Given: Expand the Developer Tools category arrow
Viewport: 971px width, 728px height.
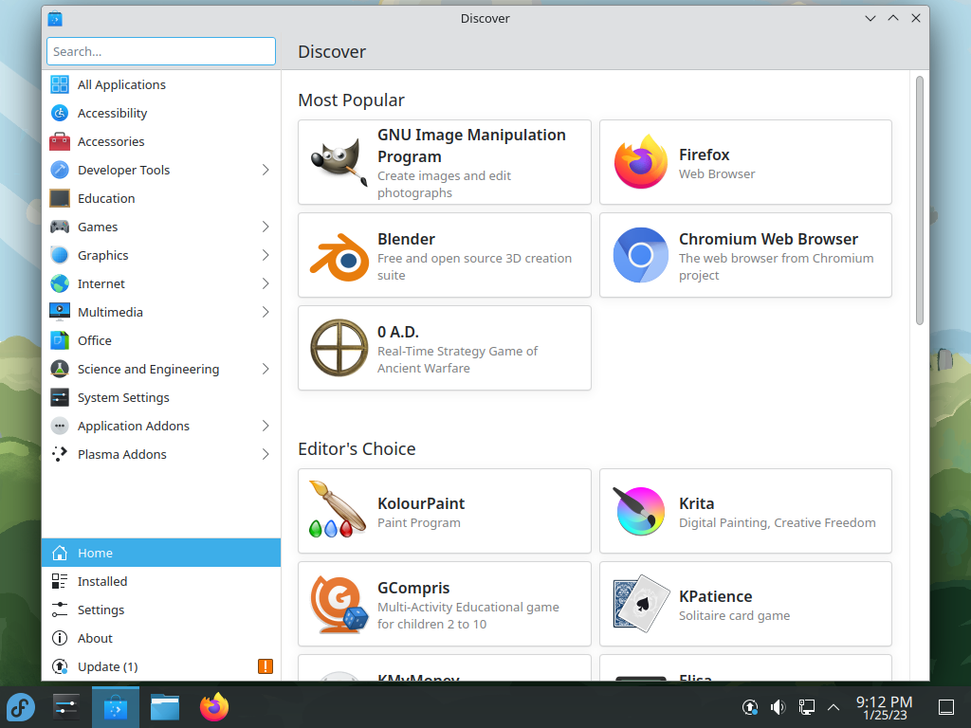Looking at the screenshot, I should tap(266, 170).
